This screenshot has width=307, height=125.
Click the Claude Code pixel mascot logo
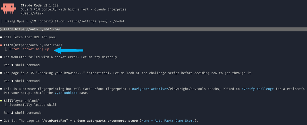click(8, 9)
